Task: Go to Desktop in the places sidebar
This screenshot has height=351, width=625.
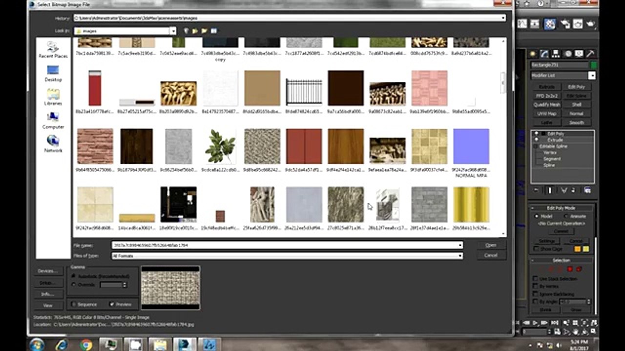Action: tap(53, 74)
